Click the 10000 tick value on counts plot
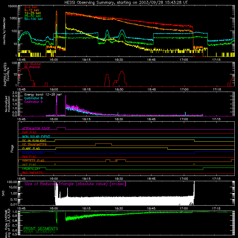The height and width of the screenshot is (238, 238). tap(12, 6)
